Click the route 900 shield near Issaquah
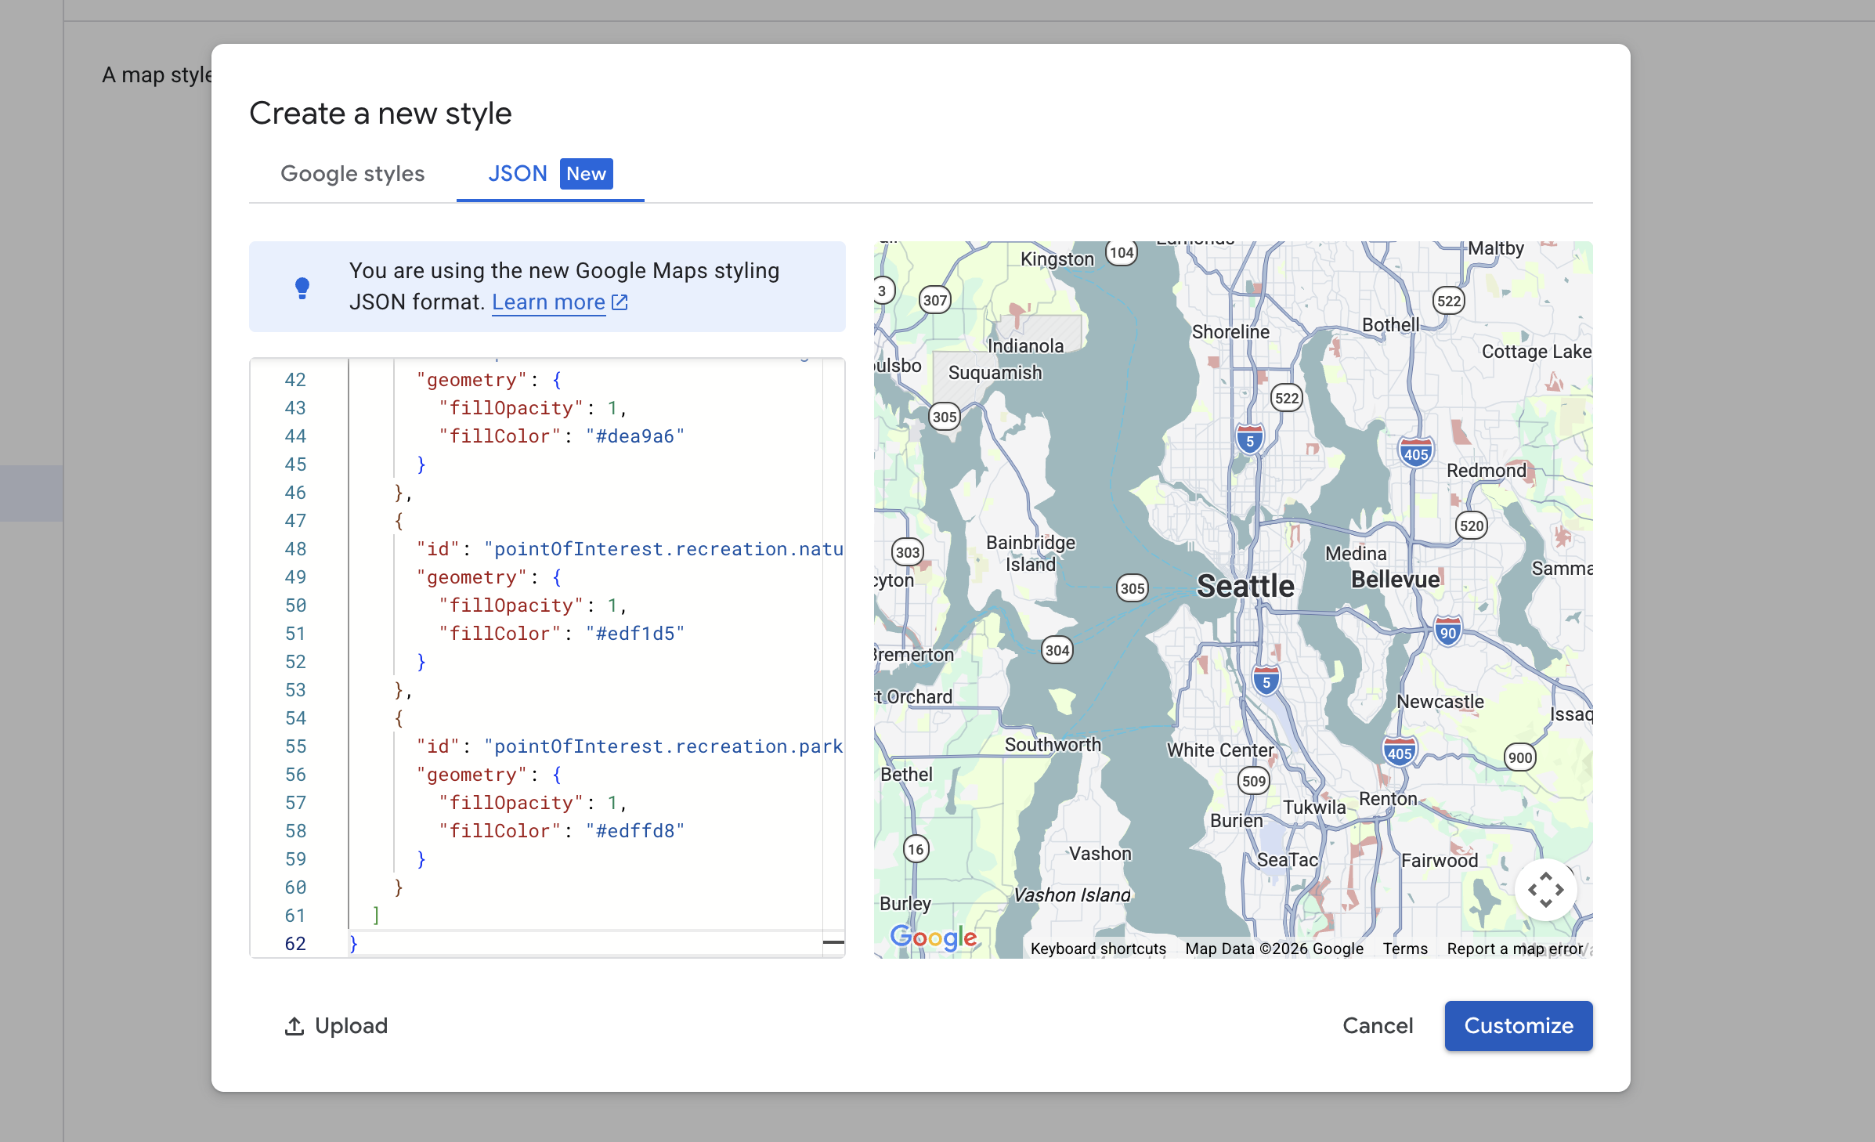 (1519, 757)
